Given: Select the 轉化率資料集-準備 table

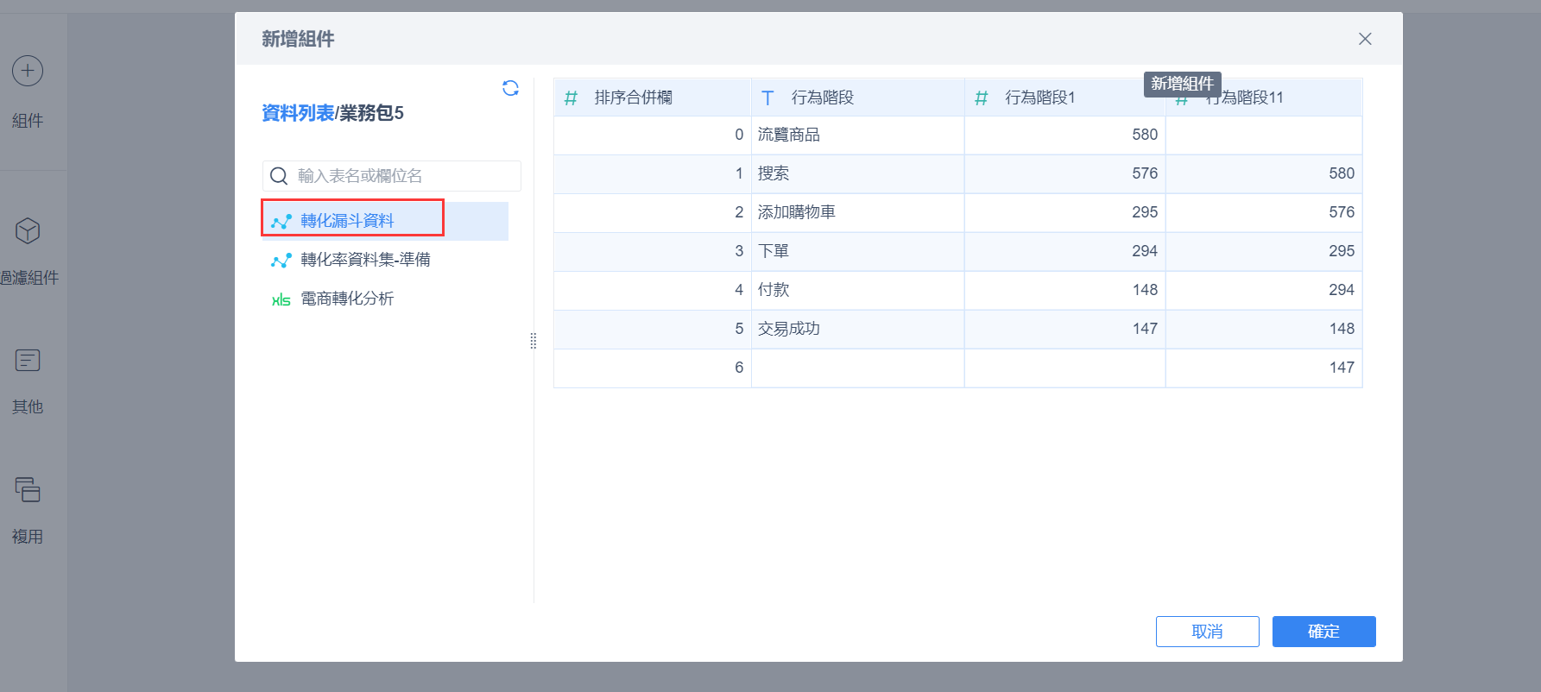Looking at the screenshot, I should [385, 260].
